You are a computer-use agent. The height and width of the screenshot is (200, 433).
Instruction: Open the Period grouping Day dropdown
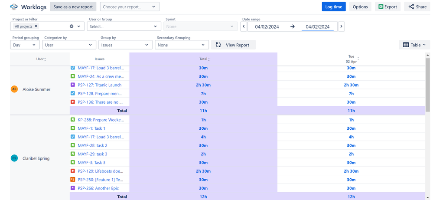(25, 45)
